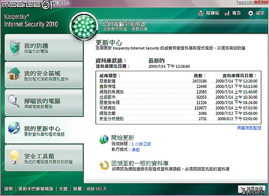Open the 病毒活動監控 link
This screenshot has height=196, width=269.
pyautogui.click(x=249, y=128)
